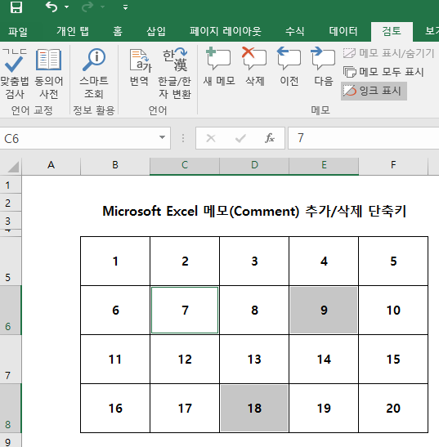The image size is (439, 447).
Task: Open the Undo history dropdown arrow
Action: click(67, 7)
